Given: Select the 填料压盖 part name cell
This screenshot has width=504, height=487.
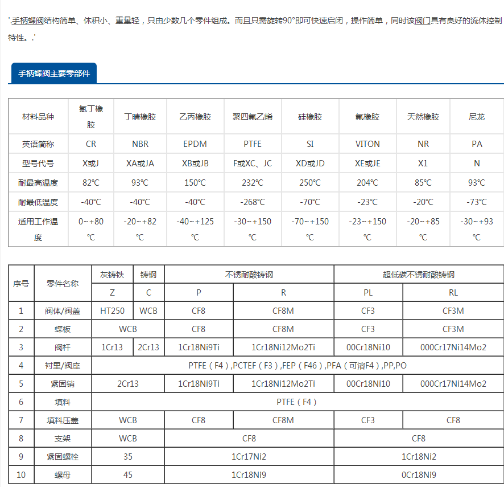Looking at the screenshot, I should [x=63, y=420].
